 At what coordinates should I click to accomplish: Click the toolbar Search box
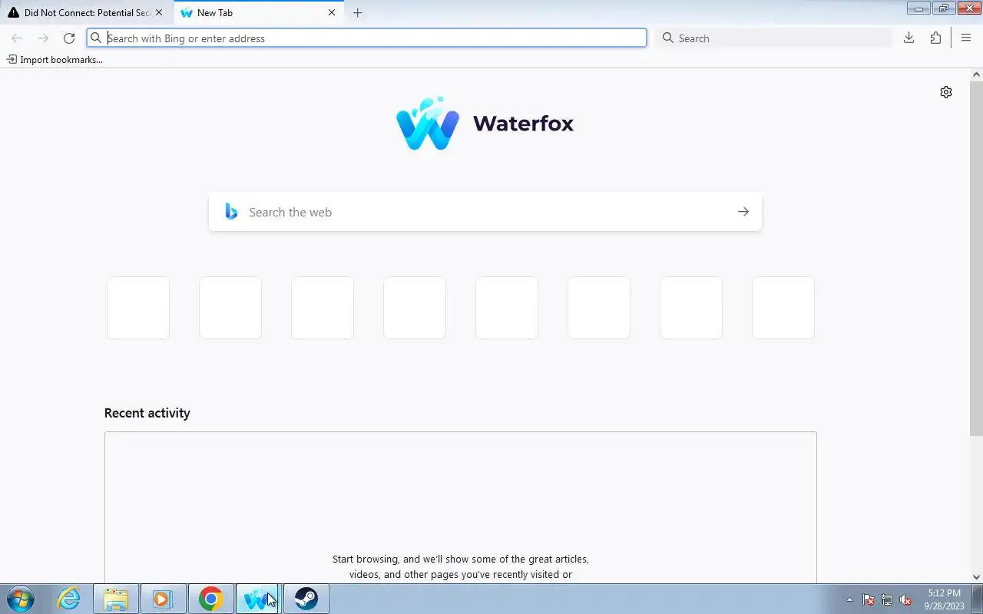tap(774, 38)
